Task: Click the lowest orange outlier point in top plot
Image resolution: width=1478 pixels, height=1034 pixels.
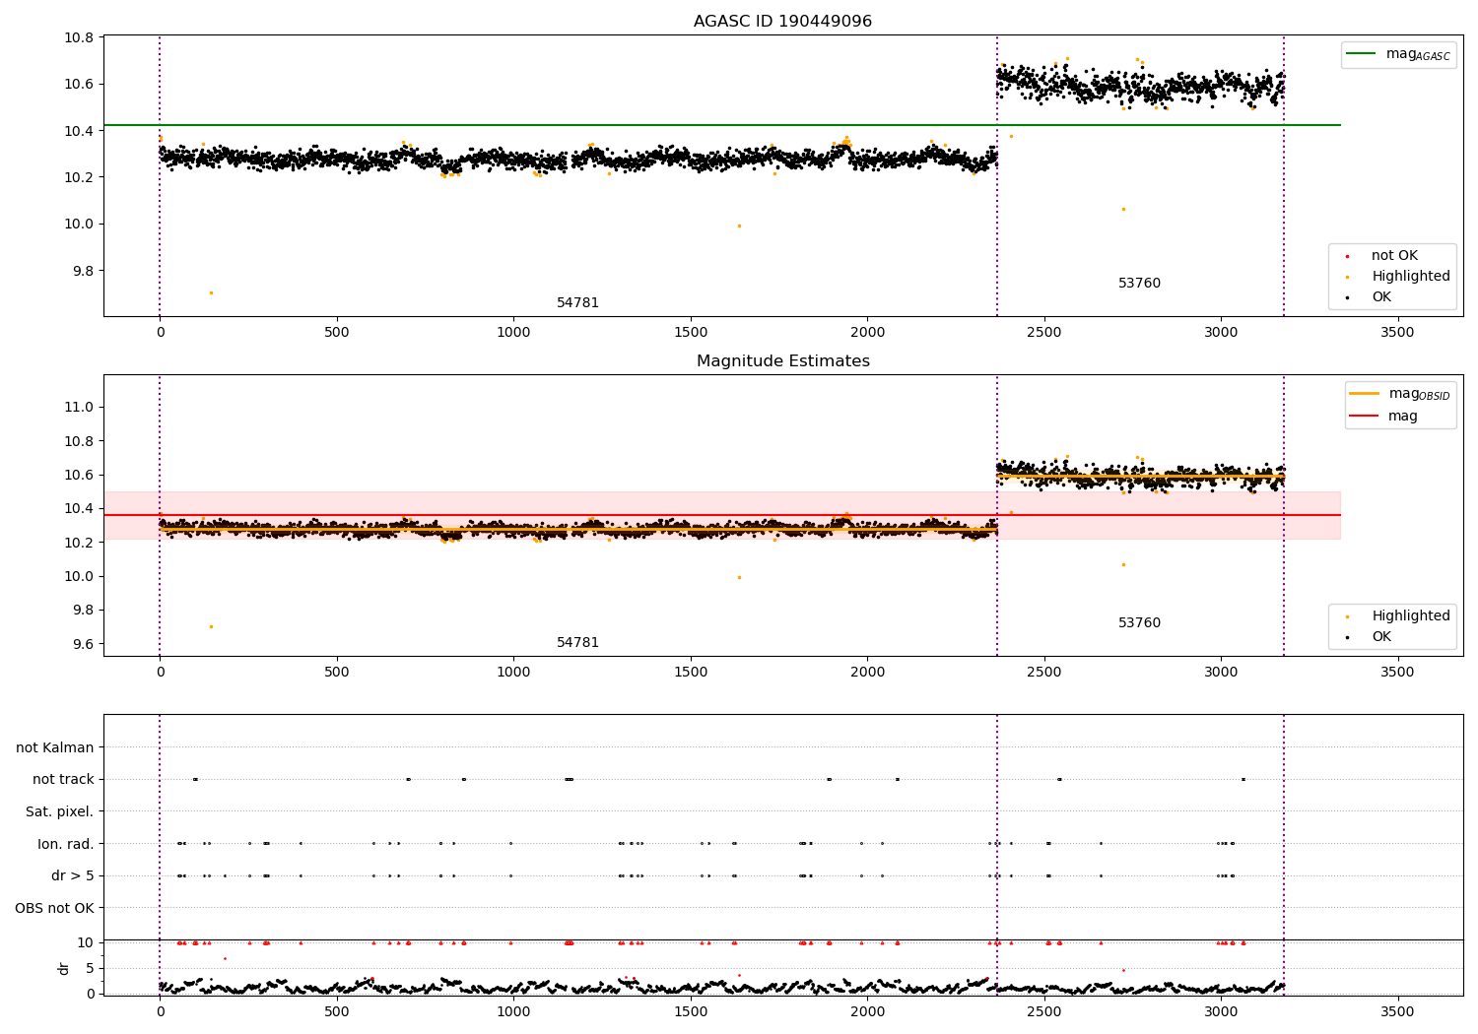Action: coord(210,292)
